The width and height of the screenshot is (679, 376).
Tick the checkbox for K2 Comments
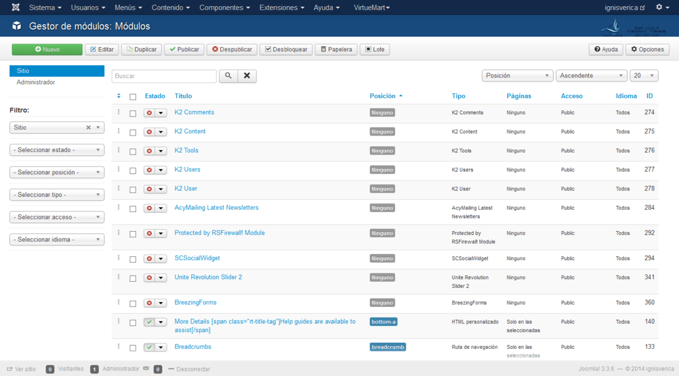pyautogui.click(x=133, y=113)
